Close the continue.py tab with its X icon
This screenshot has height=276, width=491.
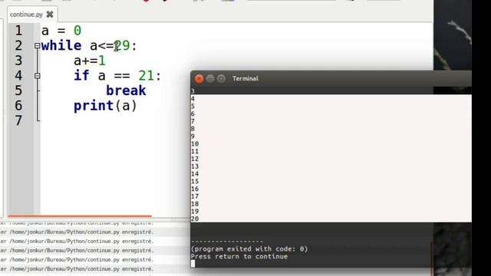[50, 15]
